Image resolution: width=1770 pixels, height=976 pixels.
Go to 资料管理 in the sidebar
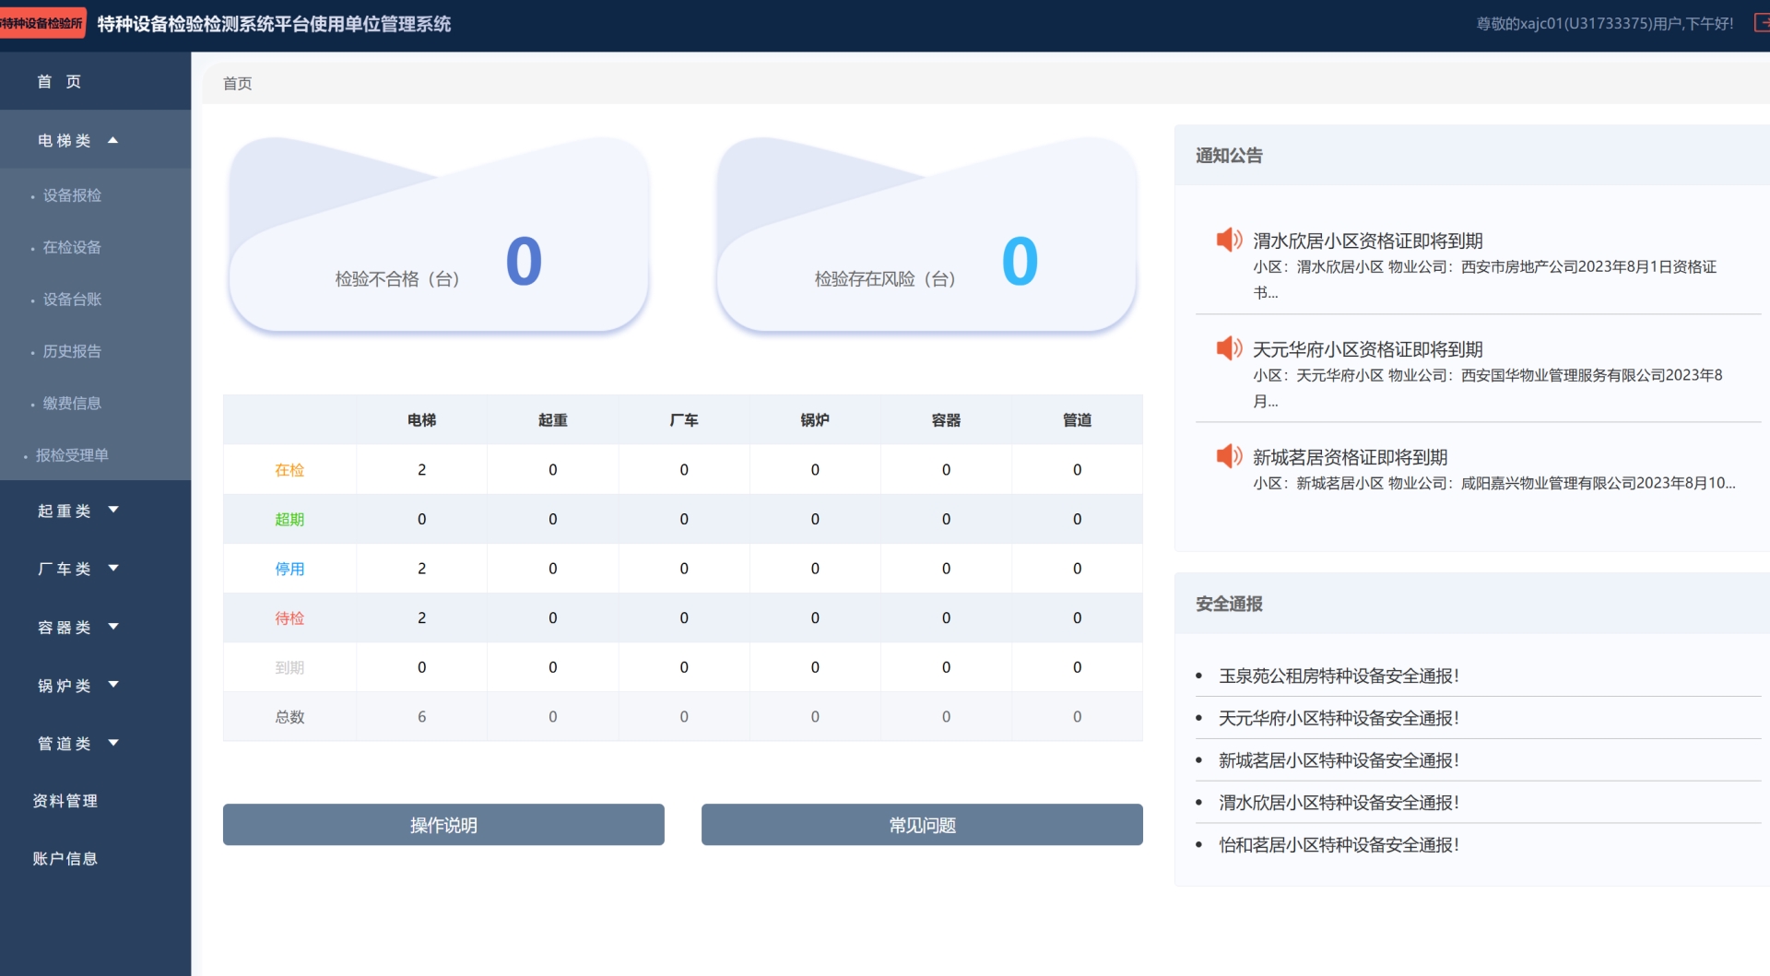(65, 801)
